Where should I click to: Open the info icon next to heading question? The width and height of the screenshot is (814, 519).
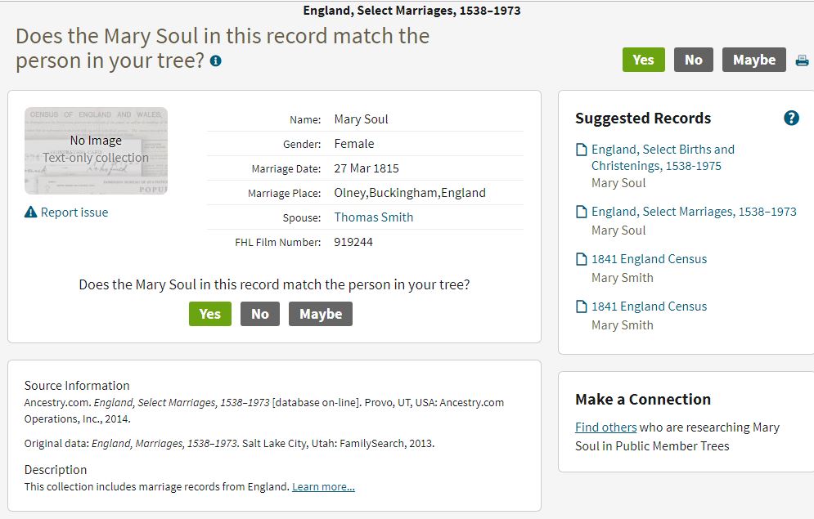point(215,61)
